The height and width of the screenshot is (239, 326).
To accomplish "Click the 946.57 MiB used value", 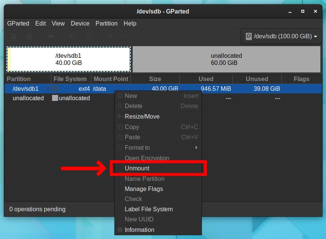I will coord(216,89).
